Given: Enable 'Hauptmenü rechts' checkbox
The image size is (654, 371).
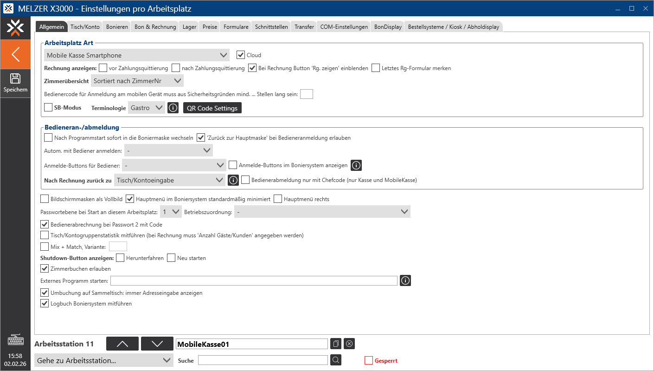Looking at the screenshot, I should (278, 199).
